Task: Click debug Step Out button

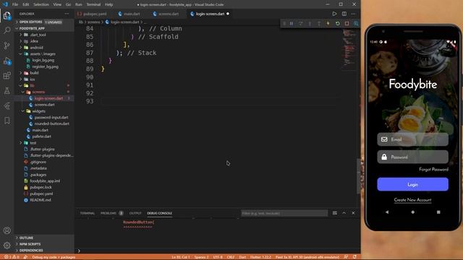Action: 319,24
